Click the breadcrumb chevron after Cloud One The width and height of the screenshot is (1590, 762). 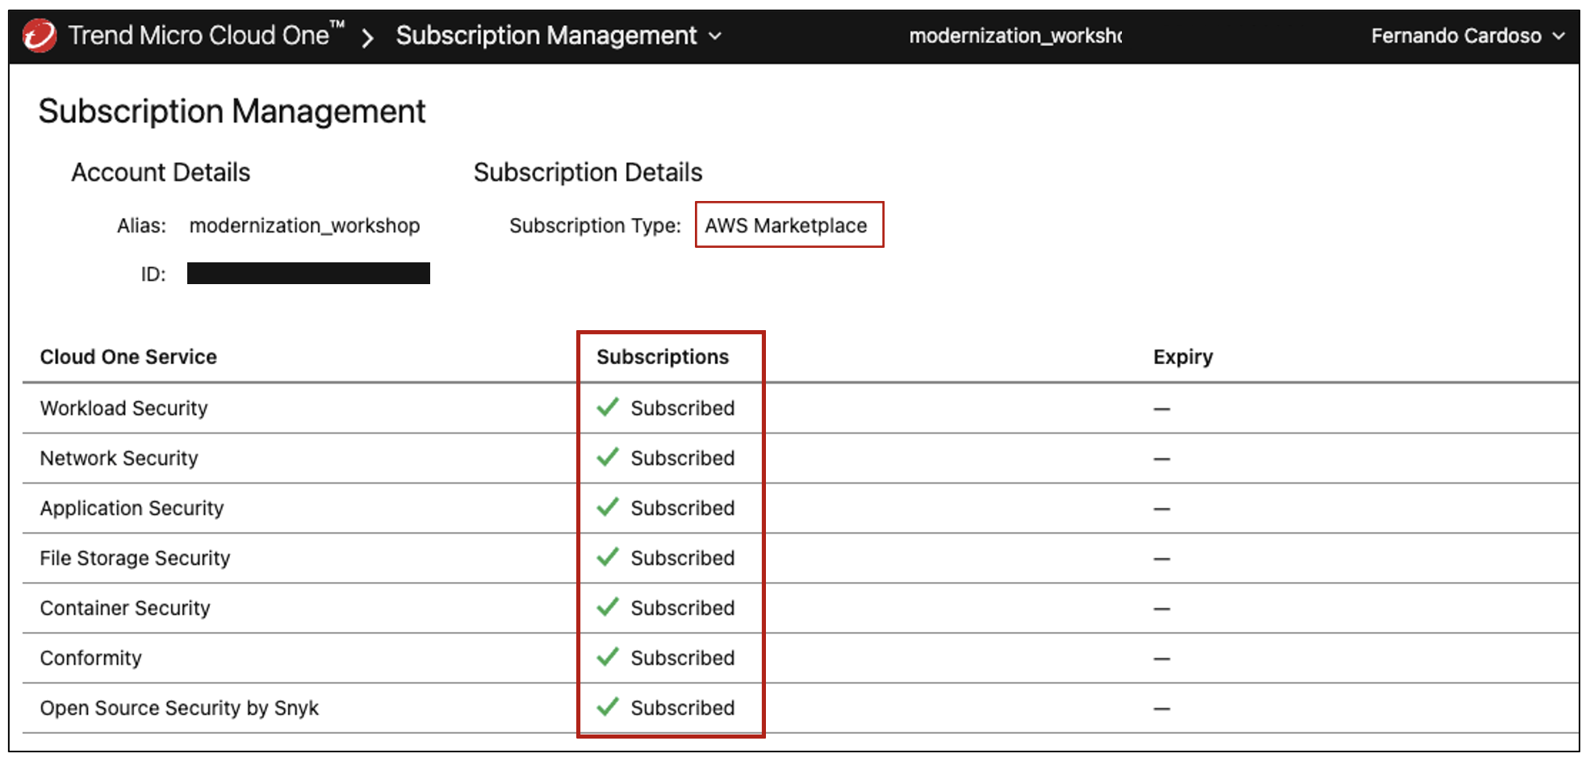[x=368, y=37]
